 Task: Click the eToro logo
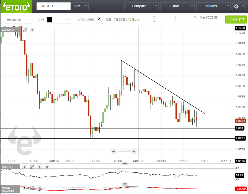pos(16,6)
